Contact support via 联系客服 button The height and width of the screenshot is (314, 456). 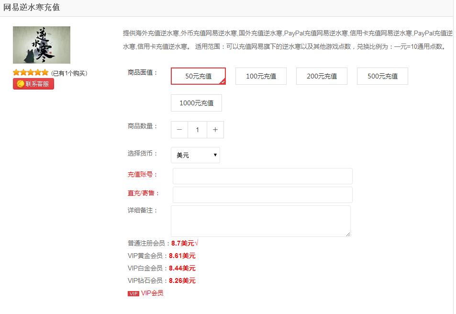(33, 84)
